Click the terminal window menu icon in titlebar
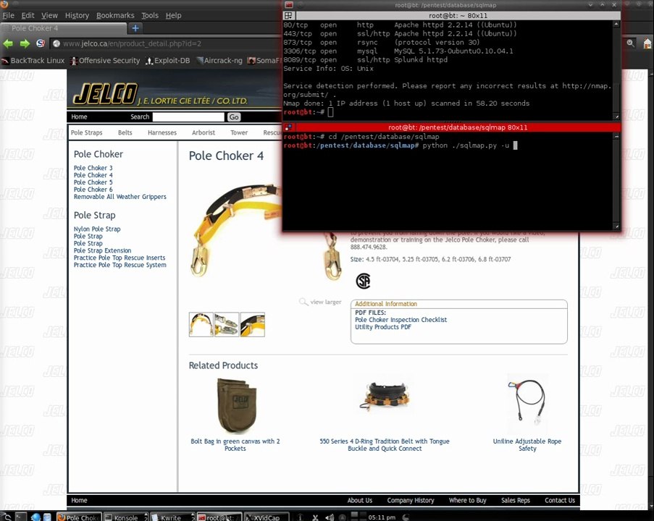Viewport: 654px width, 521px height. 289,5
